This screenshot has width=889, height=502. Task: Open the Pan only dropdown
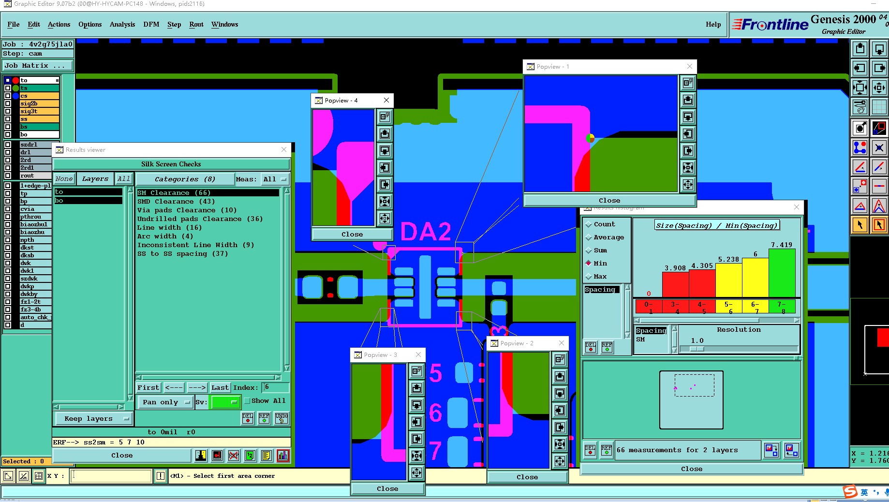point(165,402)
